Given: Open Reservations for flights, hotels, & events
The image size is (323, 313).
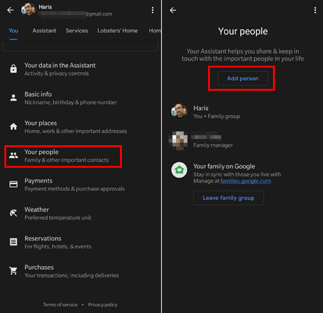Looking at the screenshot, I should point(80,242).
